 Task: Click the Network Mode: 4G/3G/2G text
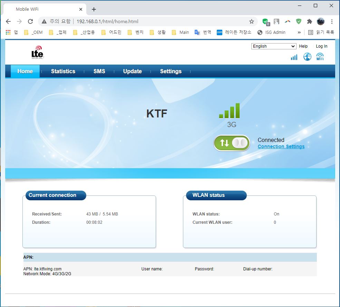pos(47,274)
